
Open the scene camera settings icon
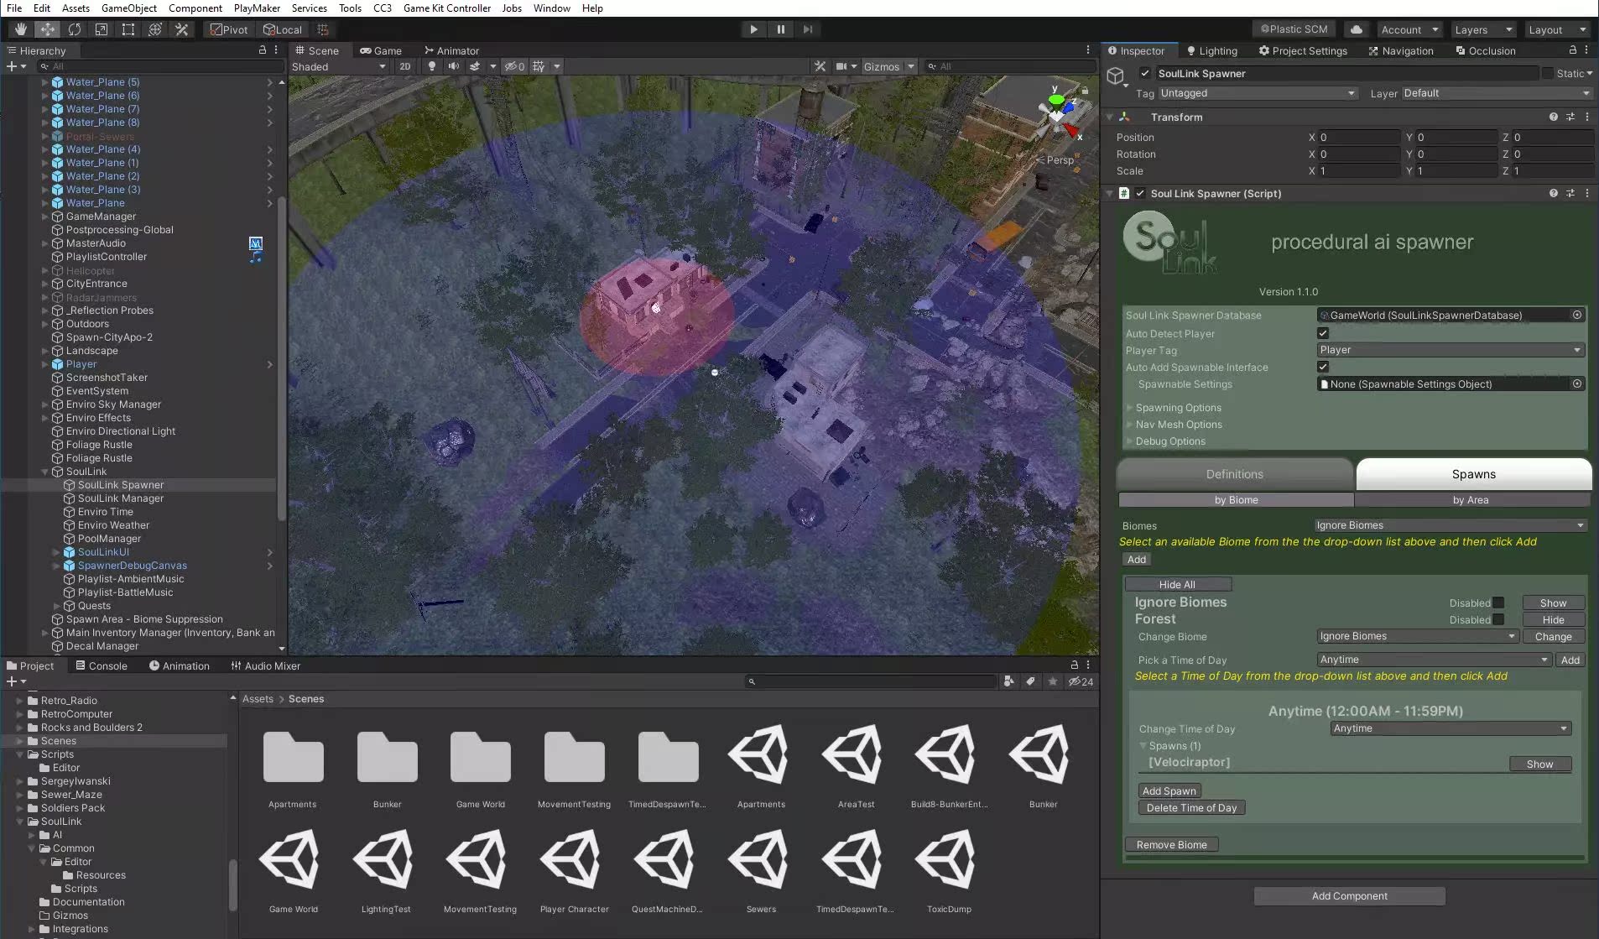click(841, 66)
